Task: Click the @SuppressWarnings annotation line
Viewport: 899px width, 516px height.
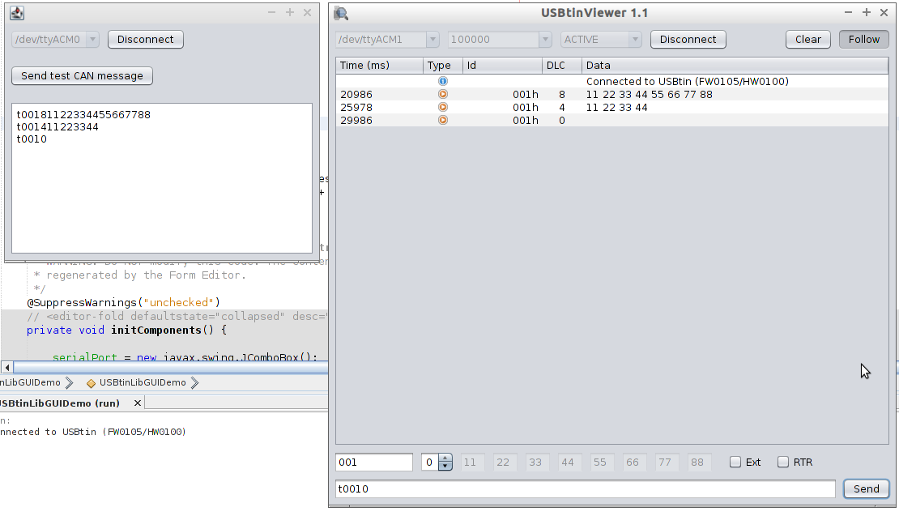Action: coord(123,303)
